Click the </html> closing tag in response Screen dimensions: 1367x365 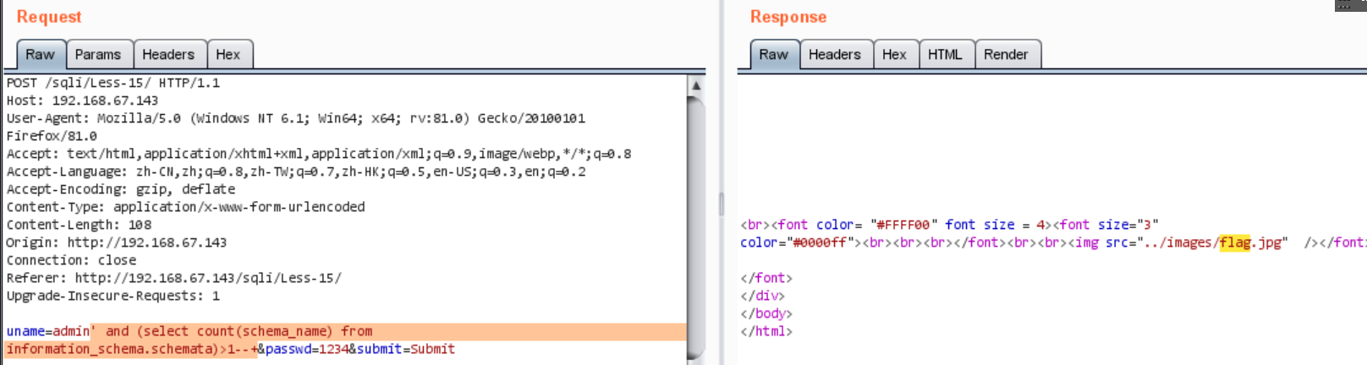[766, 331]
